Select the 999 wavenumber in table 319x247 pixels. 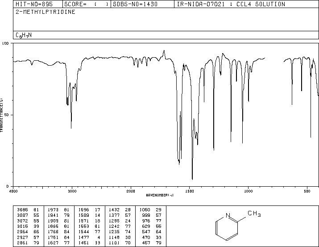point(146,215)
